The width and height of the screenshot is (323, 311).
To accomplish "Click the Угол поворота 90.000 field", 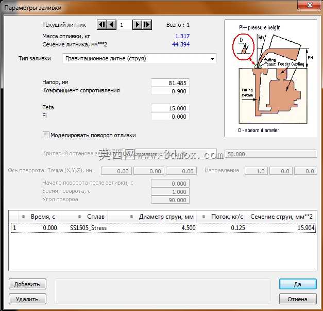I will point(170,200).
